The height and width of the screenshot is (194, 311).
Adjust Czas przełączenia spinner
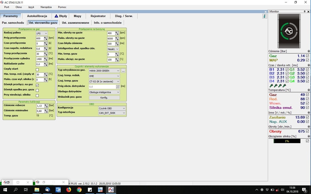pyautogui.click(x=46, y=44)
